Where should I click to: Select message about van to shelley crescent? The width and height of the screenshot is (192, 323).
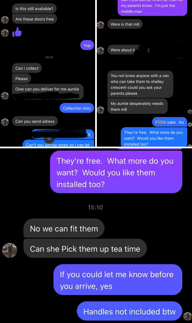(140, 84)
